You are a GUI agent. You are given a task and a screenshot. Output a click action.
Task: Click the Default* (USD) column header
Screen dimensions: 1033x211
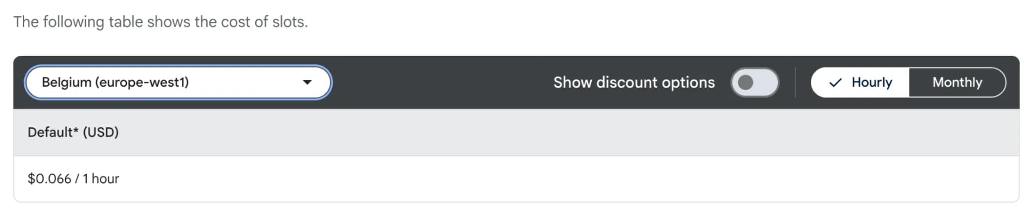73,132
